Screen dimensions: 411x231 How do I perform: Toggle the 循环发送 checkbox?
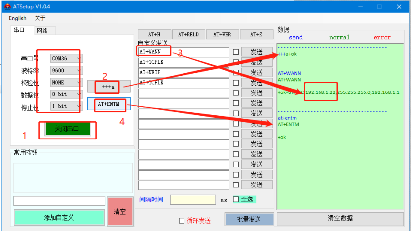point(182,221)
